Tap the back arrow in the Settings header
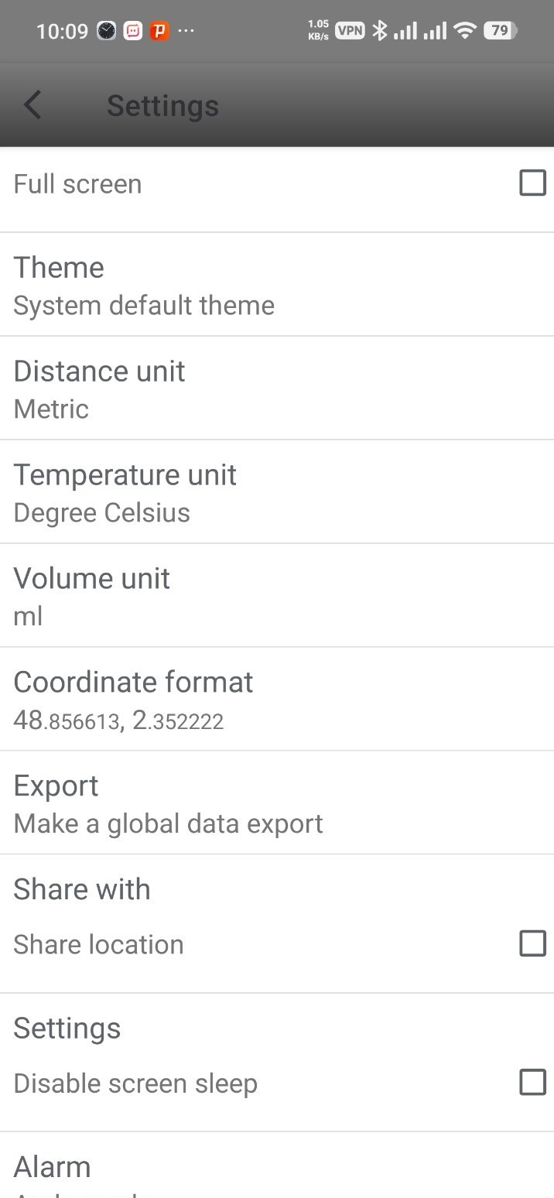The image size is (554, 1198). coord(32,105)
